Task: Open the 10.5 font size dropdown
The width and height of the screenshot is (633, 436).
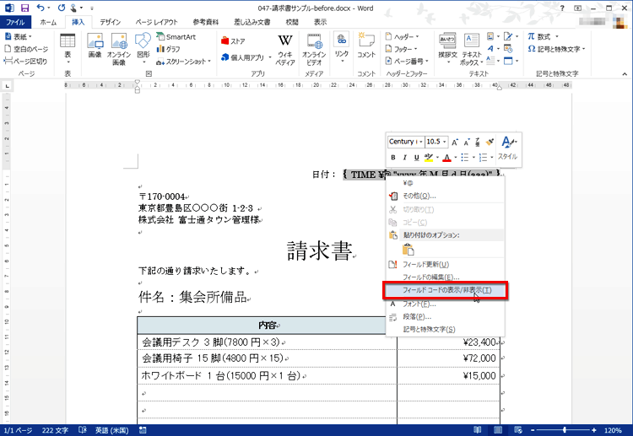Action: pyautogui.click(x=445, y=142)
